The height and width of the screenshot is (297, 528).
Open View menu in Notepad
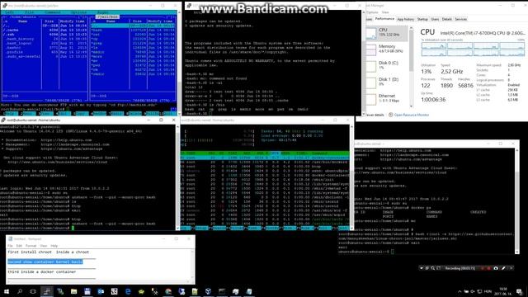[x=44, y=246]
